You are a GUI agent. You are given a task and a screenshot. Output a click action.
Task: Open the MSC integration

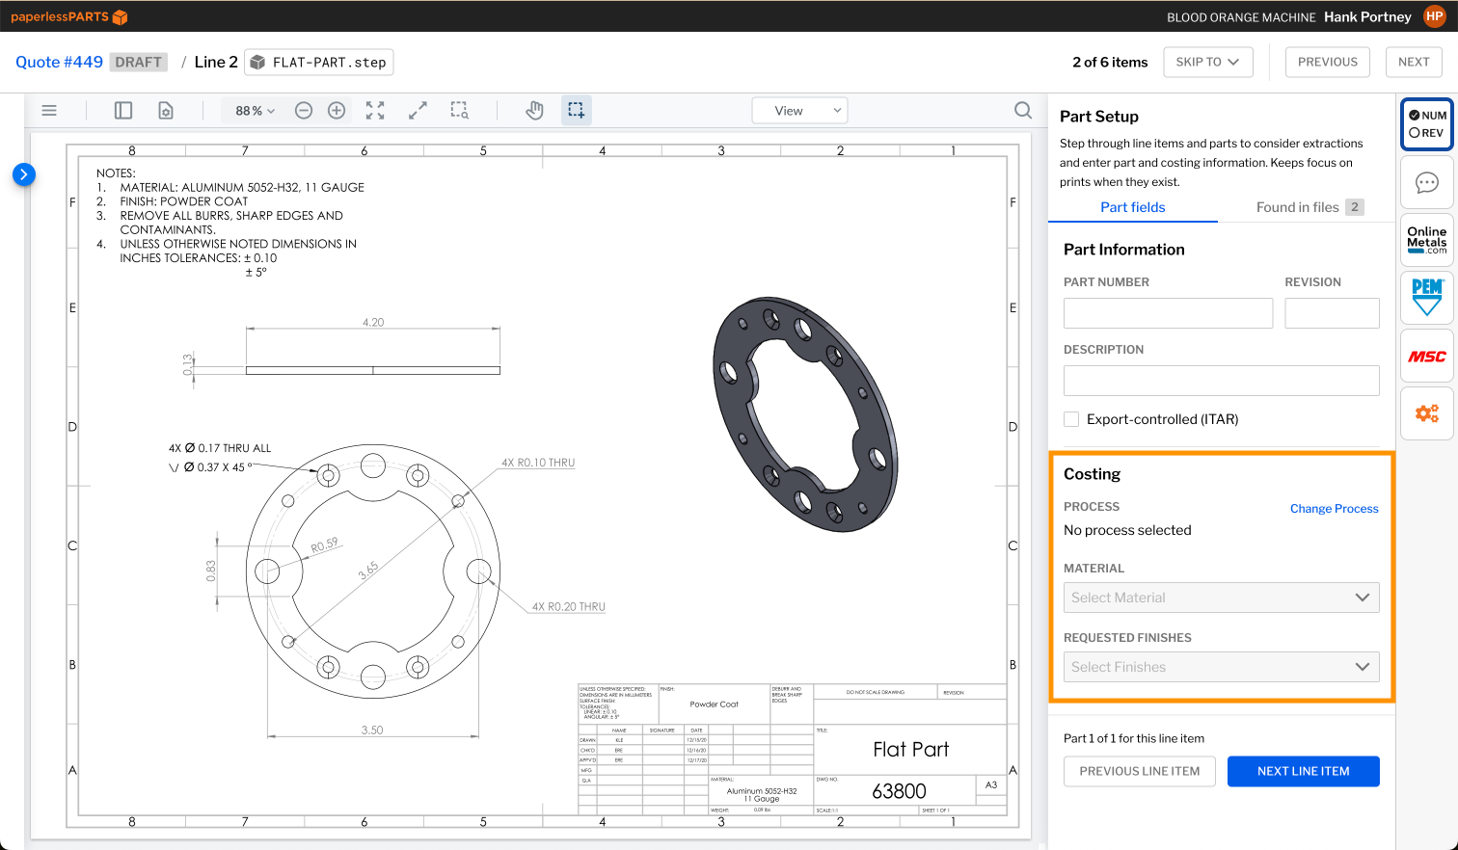pyautogui.click(x=1427, y=357)
